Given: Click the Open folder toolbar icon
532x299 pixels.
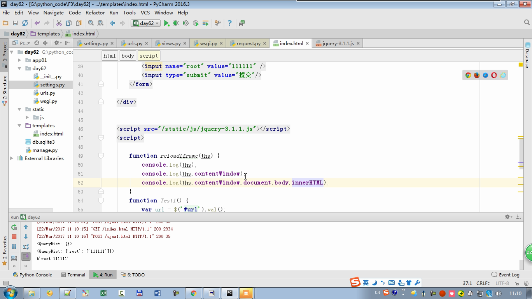Looking at the screenshot, I should pos(5,23).
